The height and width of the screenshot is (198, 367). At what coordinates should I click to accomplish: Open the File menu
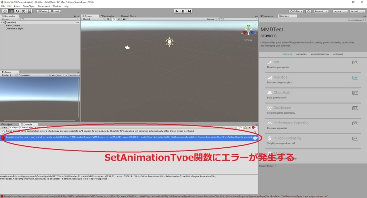[x=3, y=6]
